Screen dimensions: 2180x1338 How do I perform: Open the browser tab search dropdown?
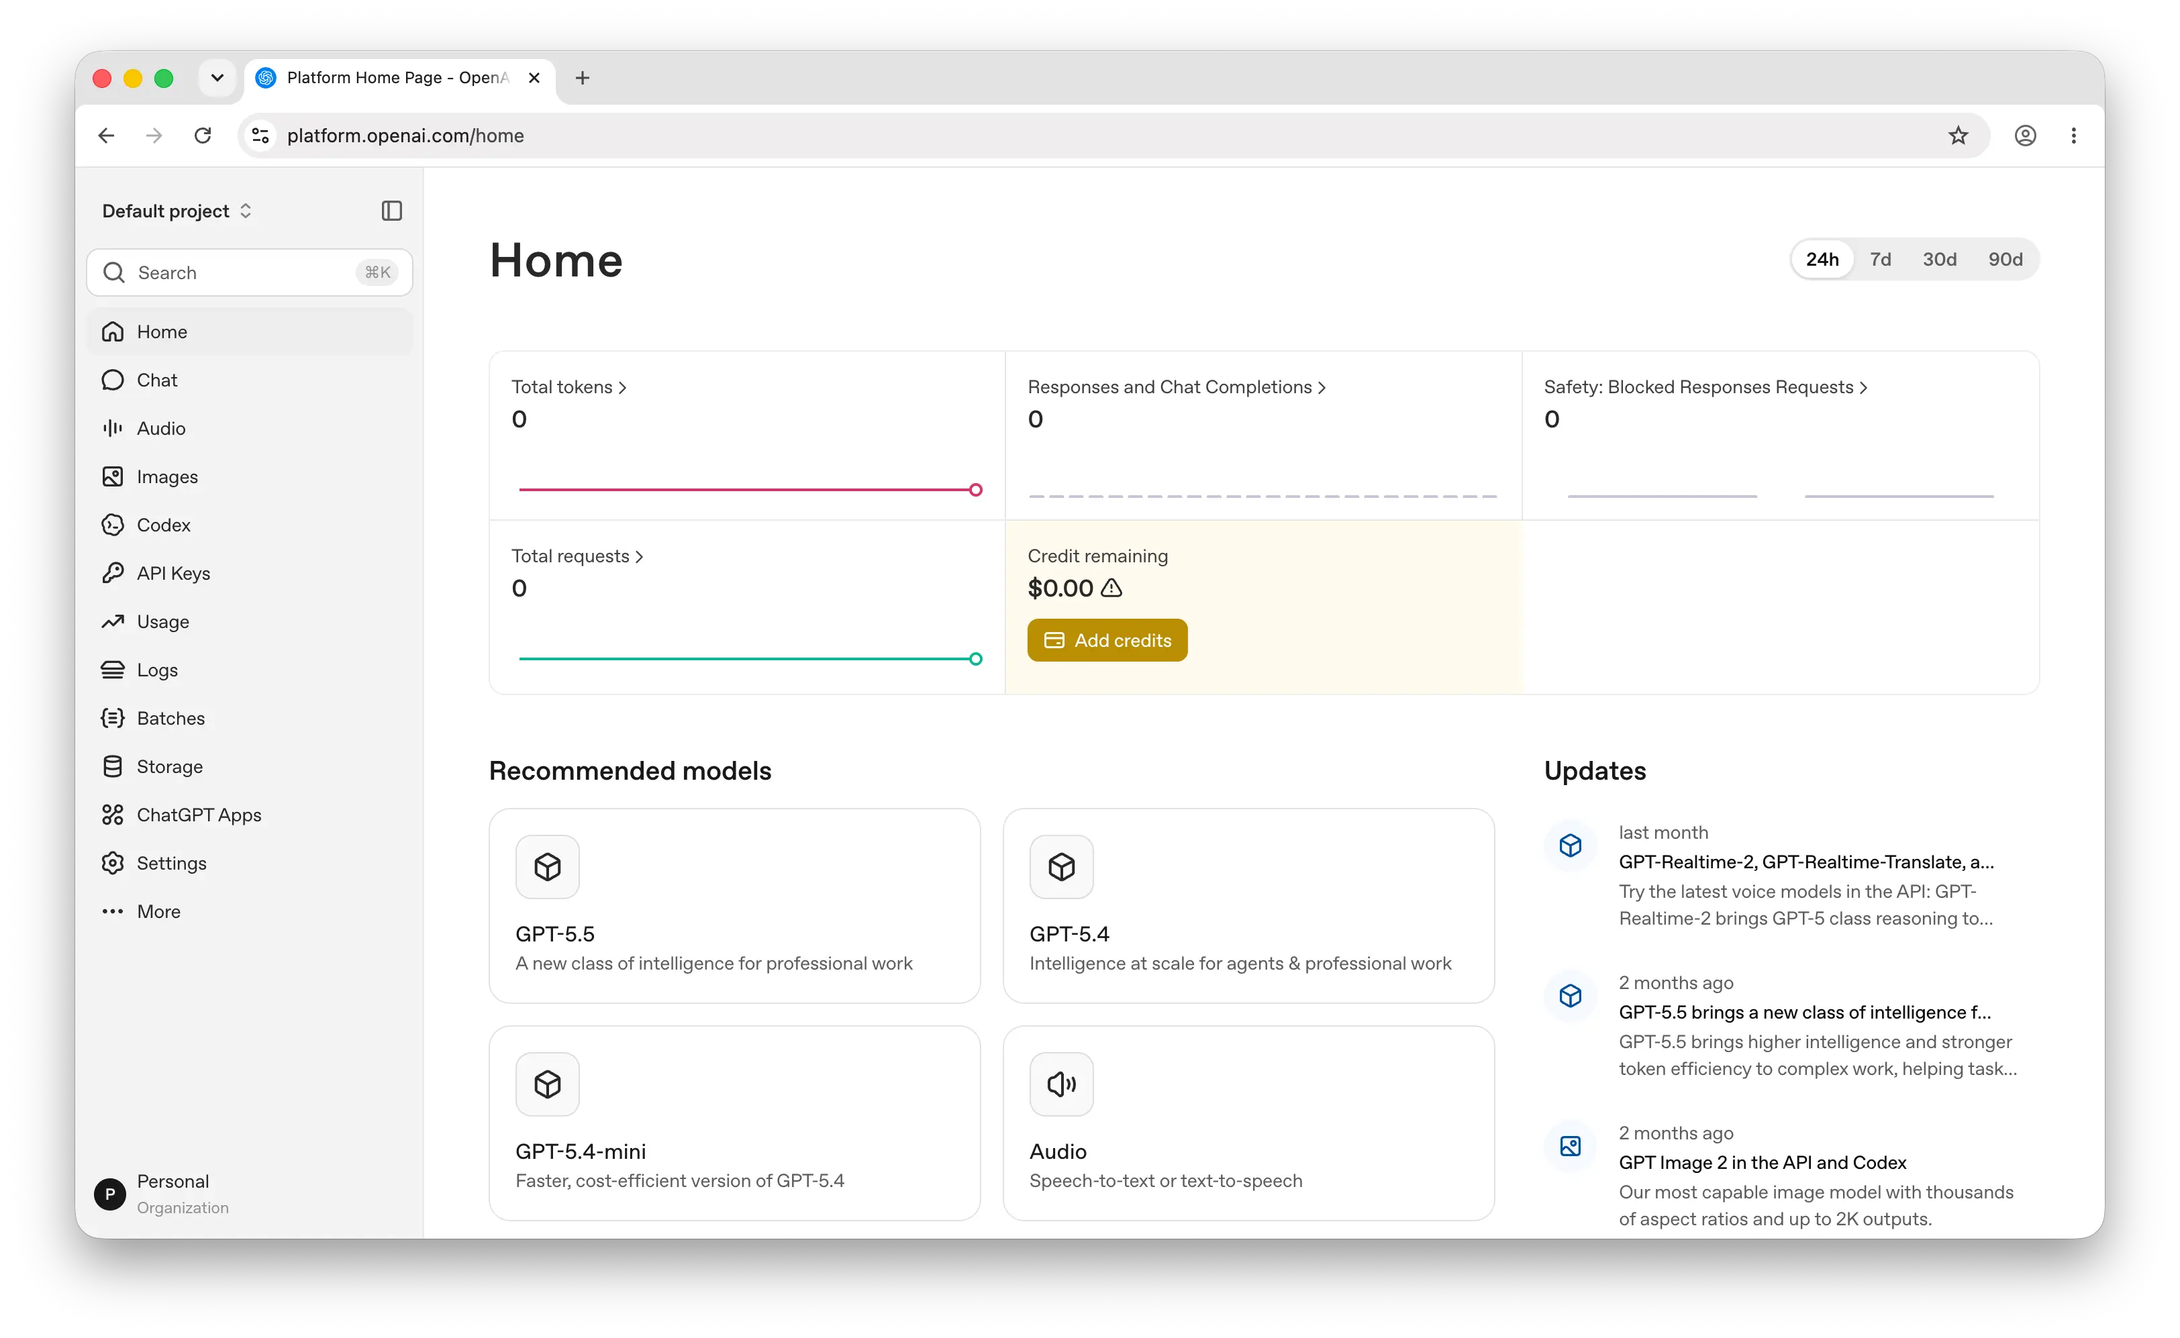click(217, 78)
